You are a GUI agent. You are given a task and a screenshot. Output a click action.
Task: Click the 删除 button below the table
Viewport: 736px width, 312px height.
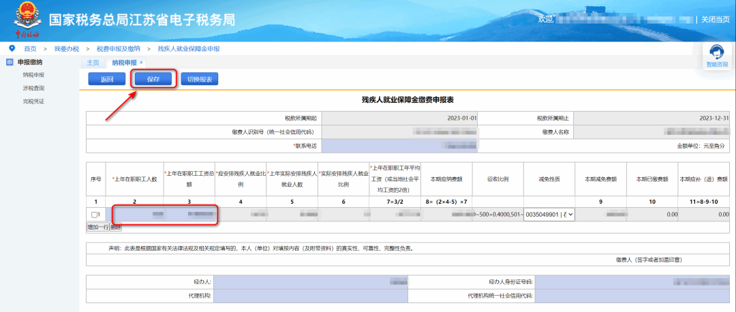pos(115,227)
